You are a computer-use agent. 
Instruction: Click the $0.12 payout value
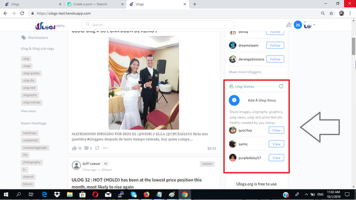(x=211, y=148)
